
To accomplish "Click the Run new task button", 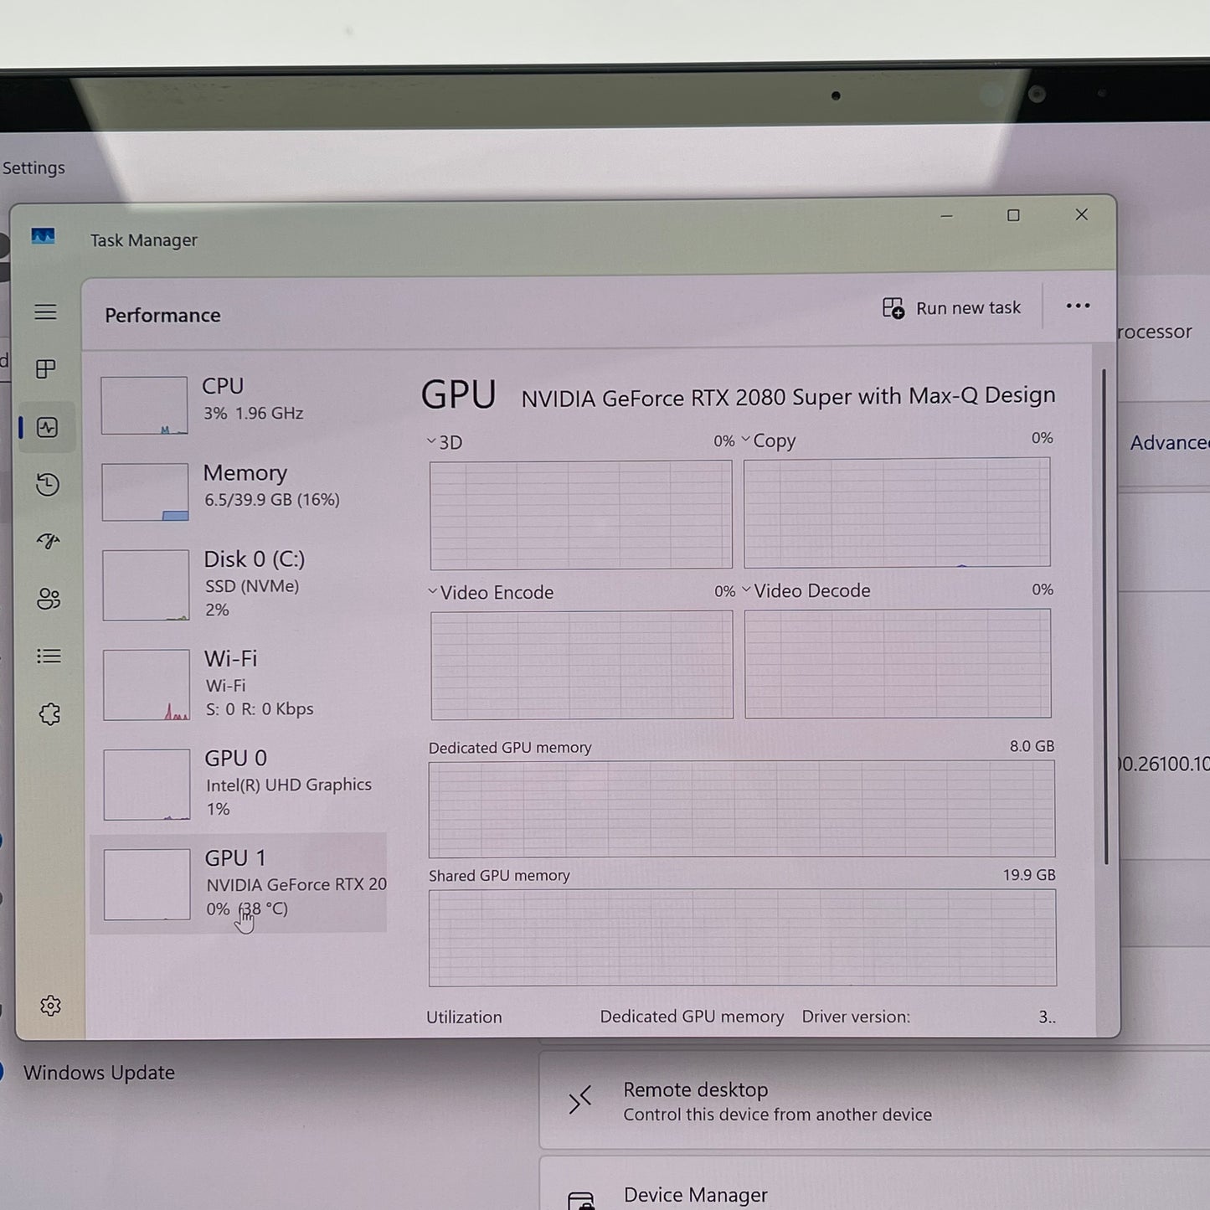I will [x=952, y=308].
